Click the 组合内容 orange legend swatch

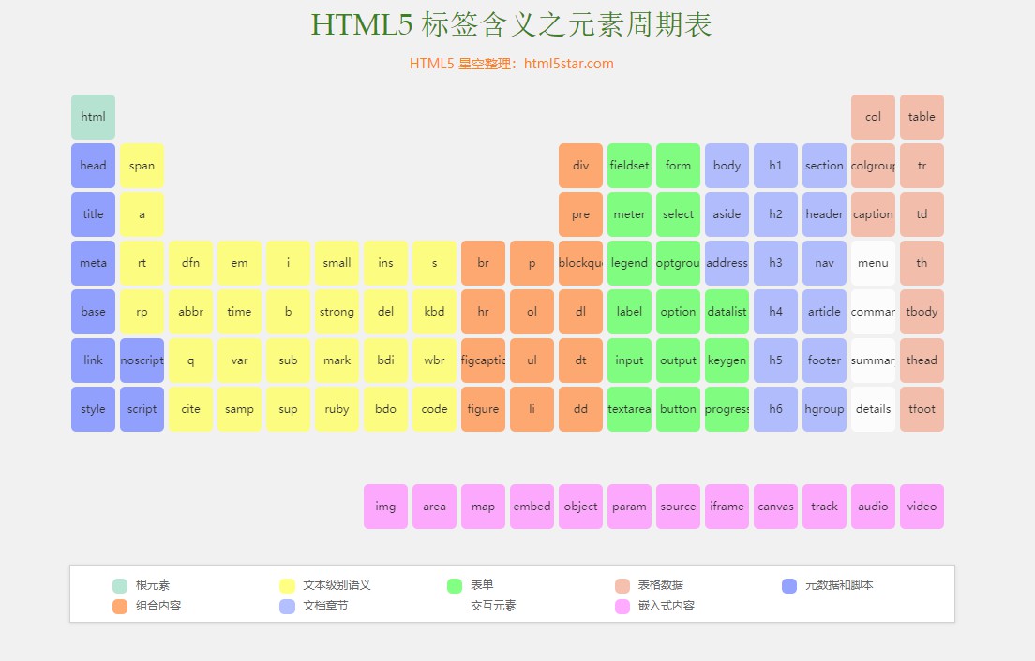(120, 607)
